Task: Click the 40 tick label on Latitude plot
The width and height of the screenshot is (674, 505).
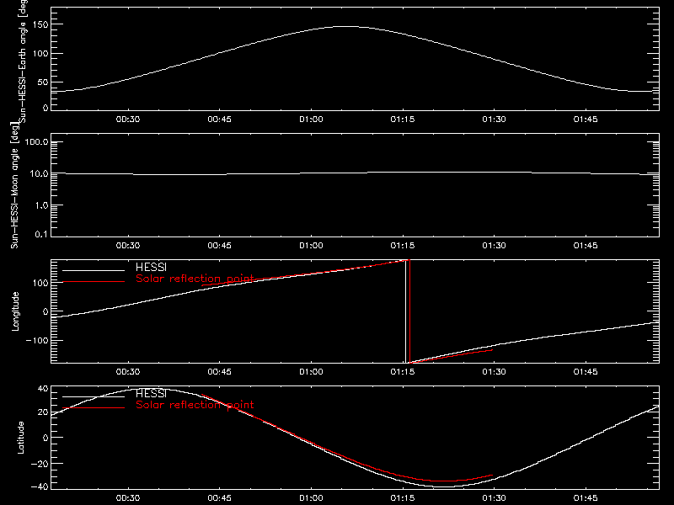Action: (x=43, y=389)
